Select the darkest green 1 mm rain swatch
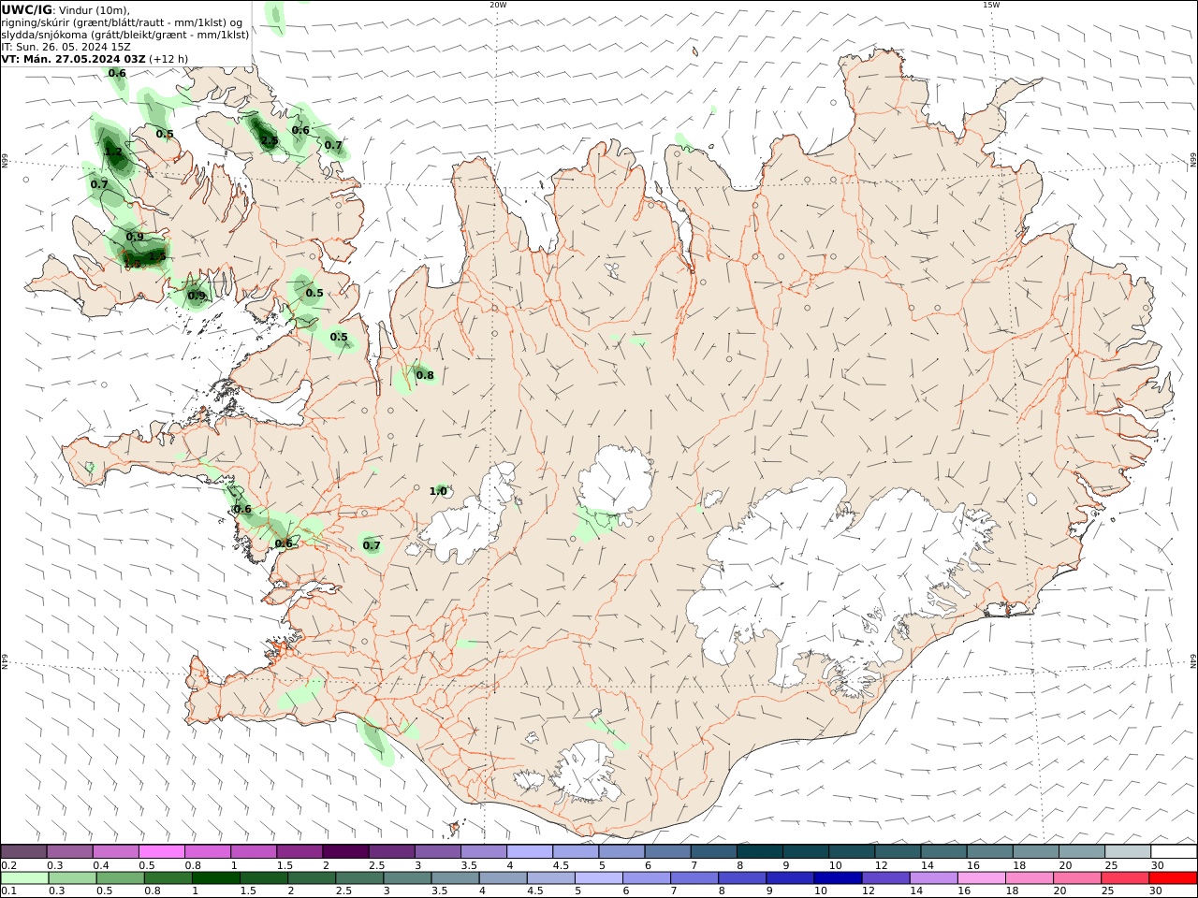Viewport: 1198px width, 898px height. coord(215,878)
